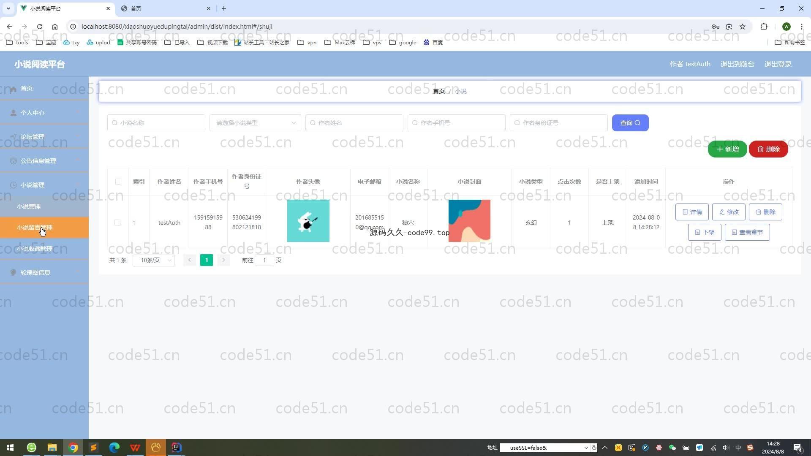Image resolution: width=811 pixels, height=456 pixels.
Task: Open Sublime Text from taskbar
Action: pos(94,448)
